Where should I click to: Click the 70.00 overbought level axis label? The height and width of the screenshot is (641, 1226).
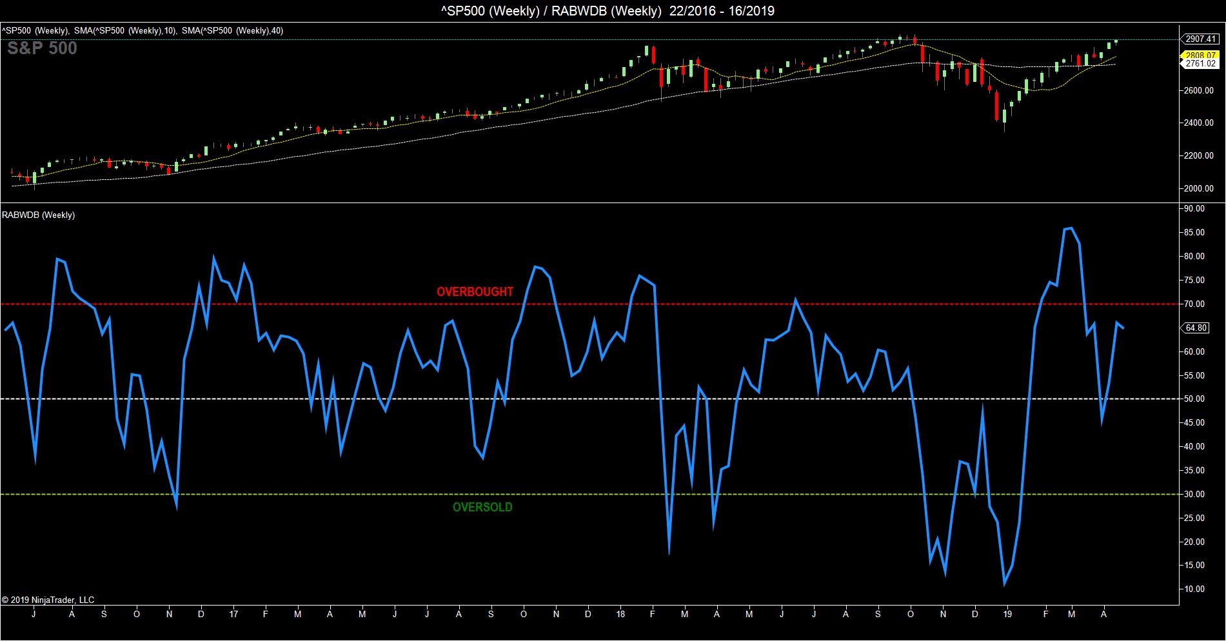(x=1195, y=304)
